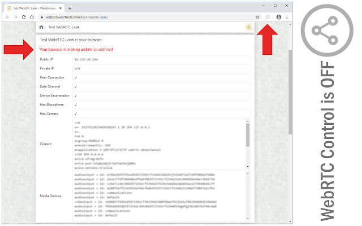The width and height of the screenshot is (362, 226).
Task: Click the 'Content' label
Action: [46, 144]
